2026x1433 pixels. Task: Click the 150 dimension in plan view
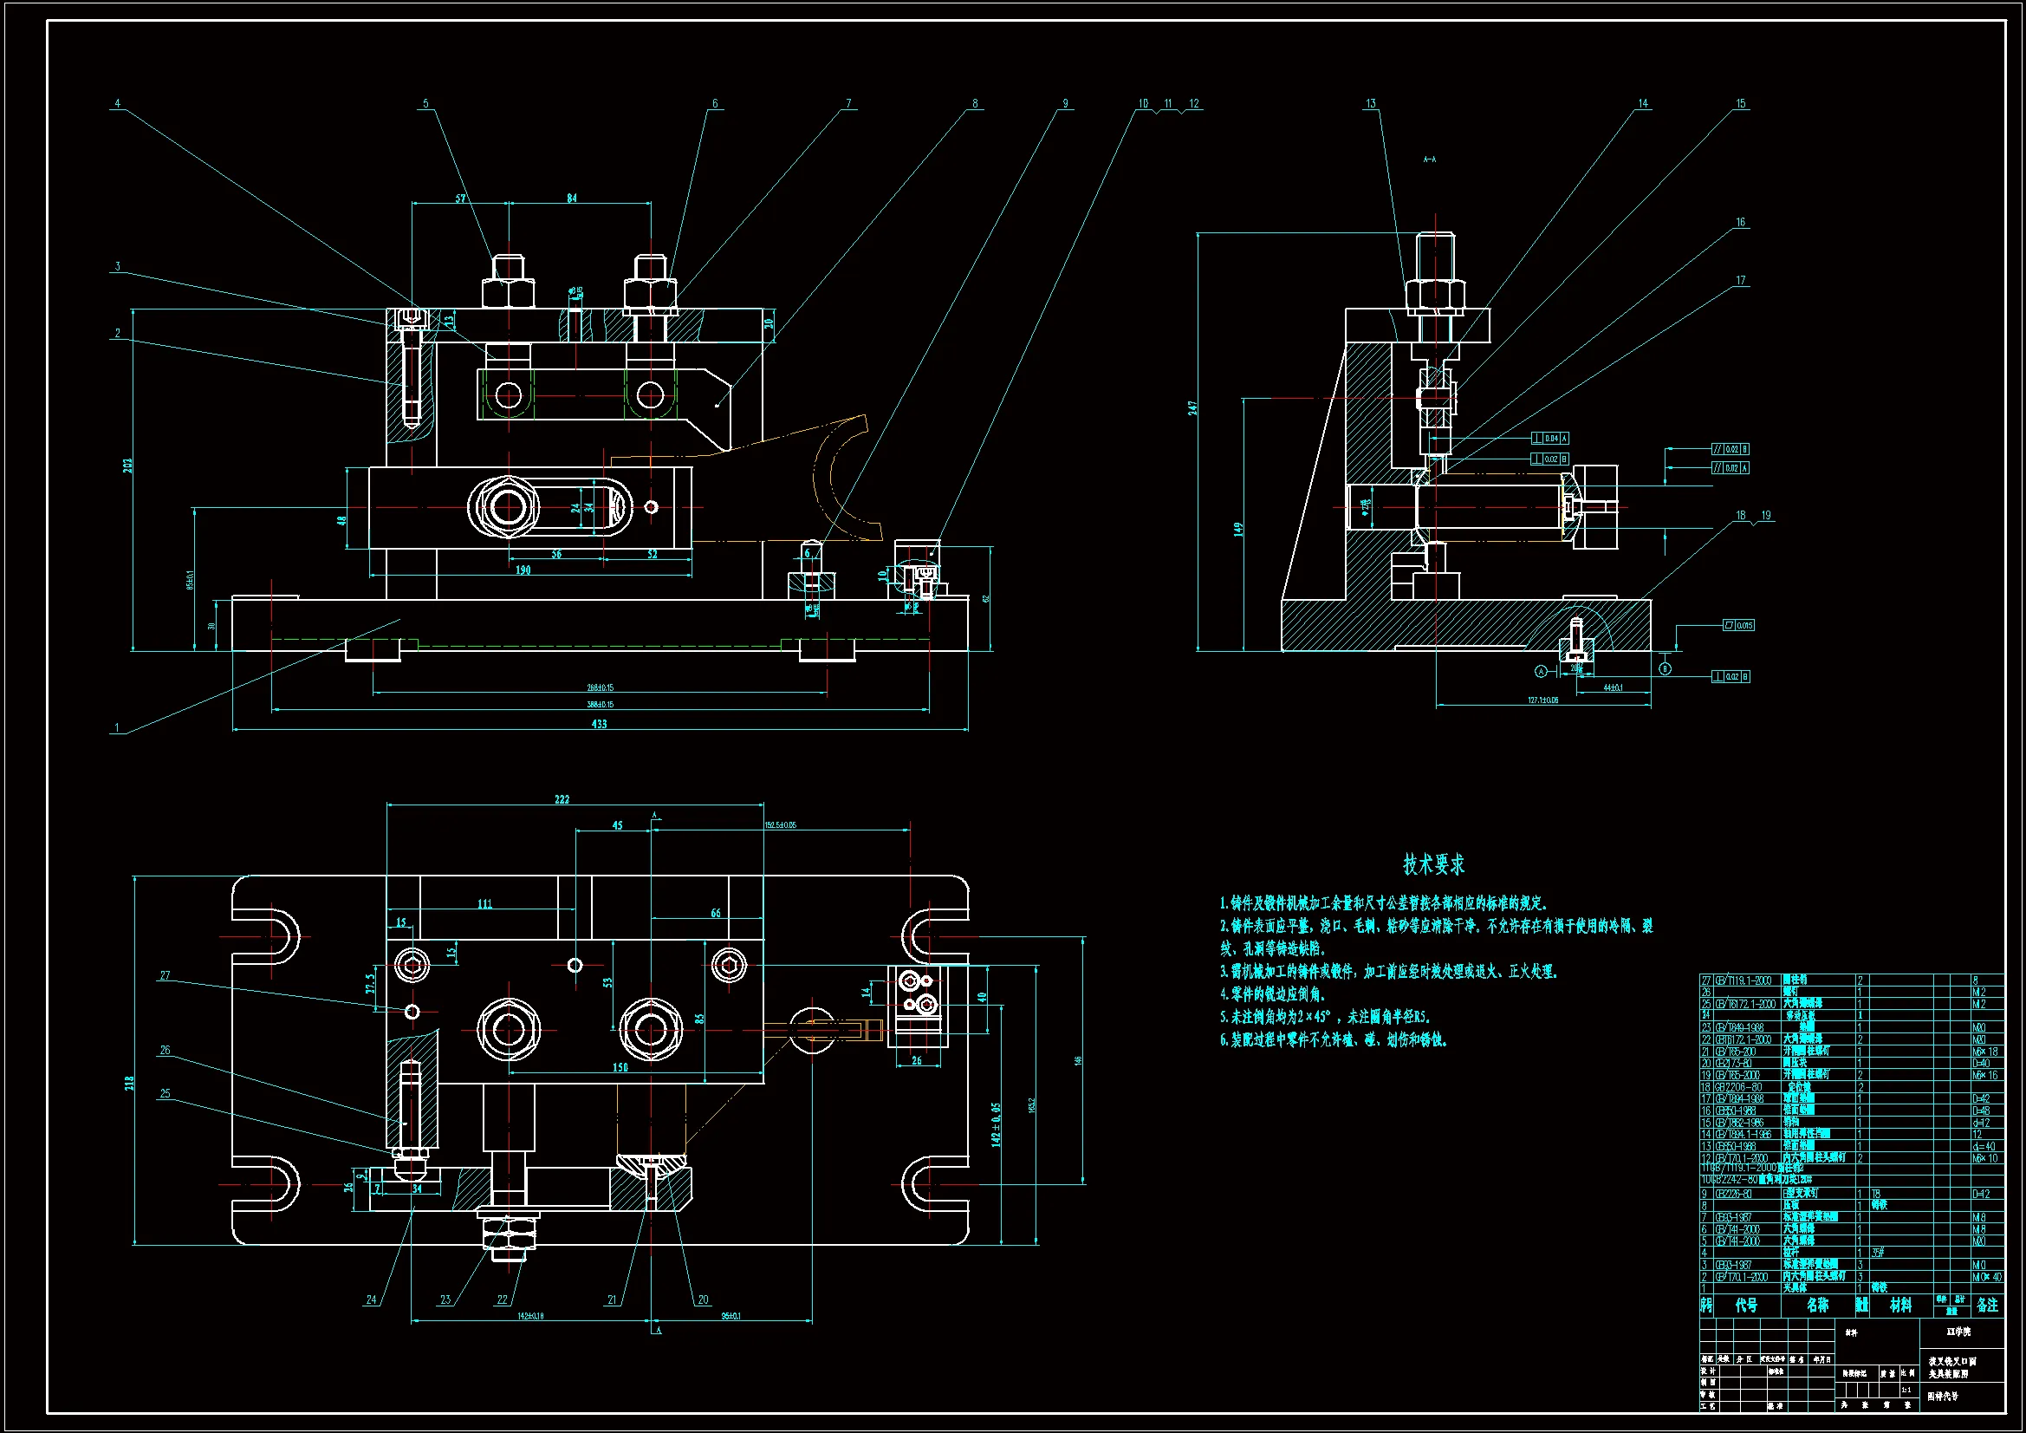click(620, 1067)
